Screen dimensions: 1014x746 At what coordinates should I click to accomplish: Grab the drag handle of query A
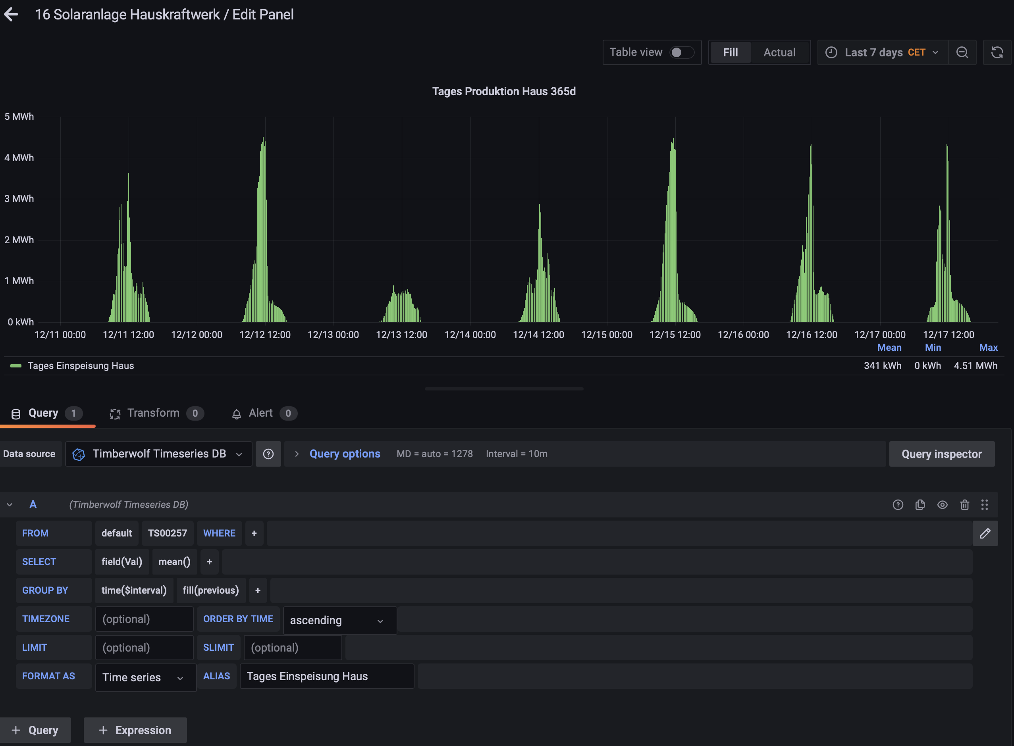pos(985,505)
